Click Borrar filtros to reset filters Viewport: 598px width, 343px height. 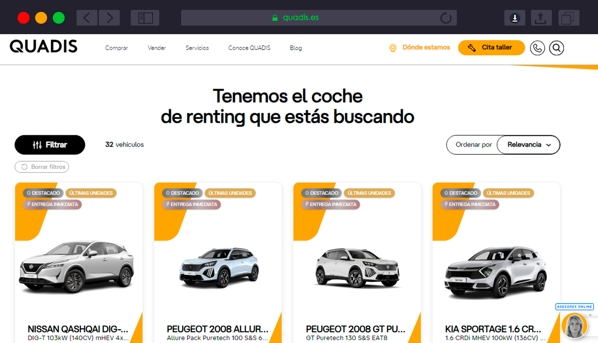42,167
